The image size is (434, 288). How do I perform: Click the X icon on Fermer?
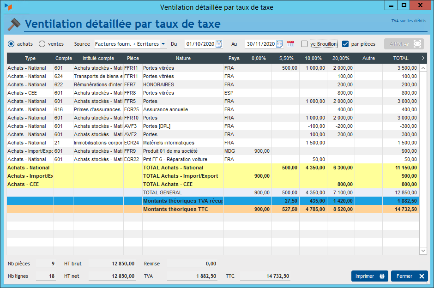[422, 276]
